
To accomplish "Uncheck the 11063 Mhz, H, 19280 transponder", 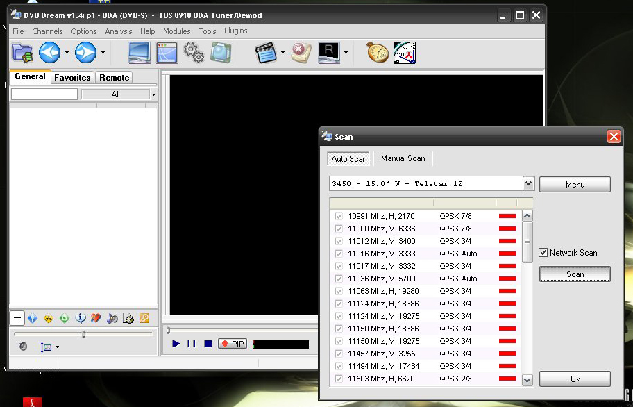I will 339,291.
